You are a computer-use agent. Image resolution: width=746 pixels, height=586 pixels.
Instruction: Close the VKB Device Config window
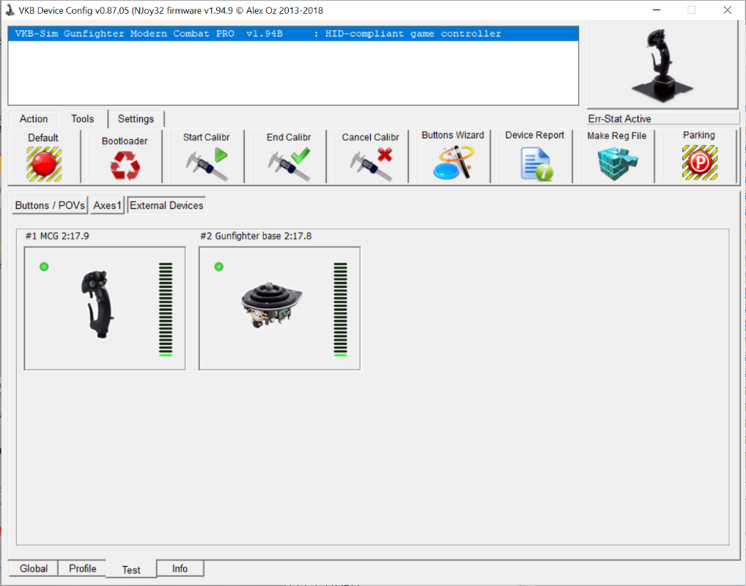[x=728, y=10]
